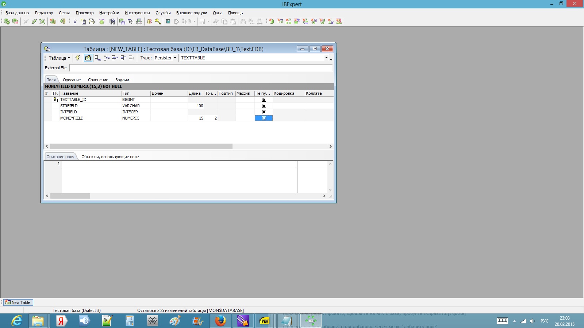Image resolution: width=584 pixels, height=328 pixels.
Task: Expand the TEXTTABLE name dropdown arrow
Action: click(326, 58)
